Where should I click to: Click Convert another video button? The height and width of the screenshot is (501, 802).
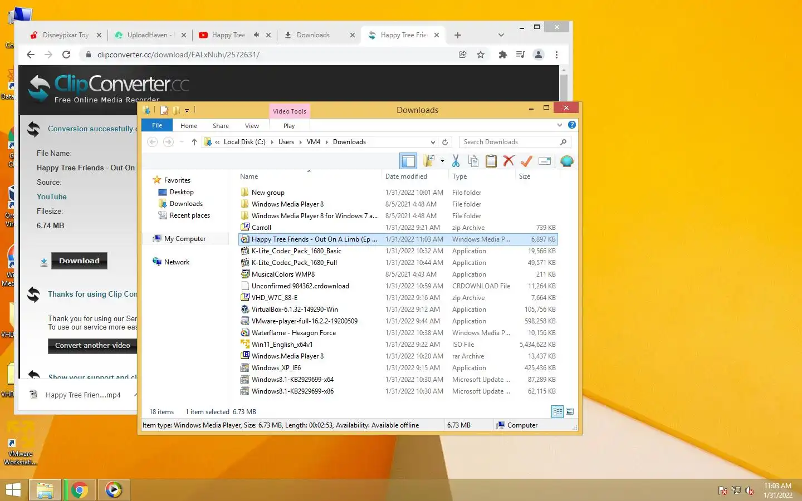92,345
